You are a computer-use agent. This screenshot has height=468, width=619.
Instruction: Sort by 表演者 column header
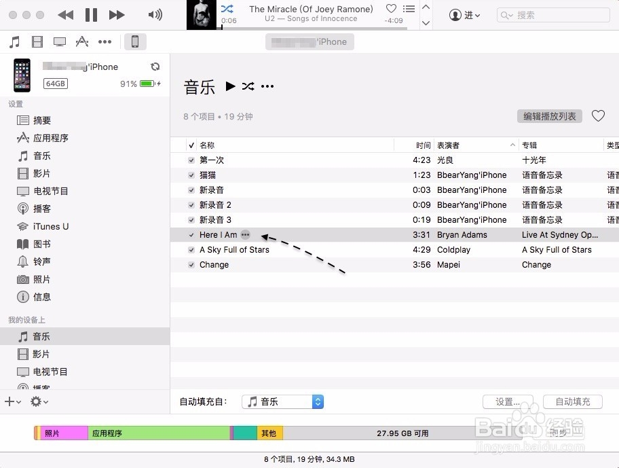[x=448, y=145]
